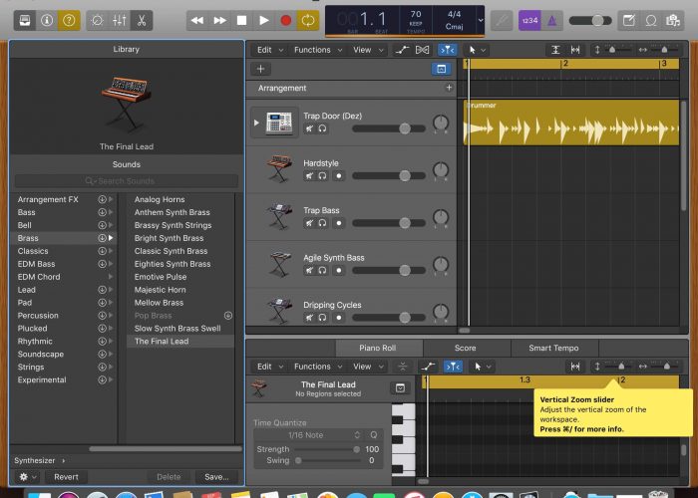
Task: Expand the Lead category in Library
Action: tap(111, 290)
